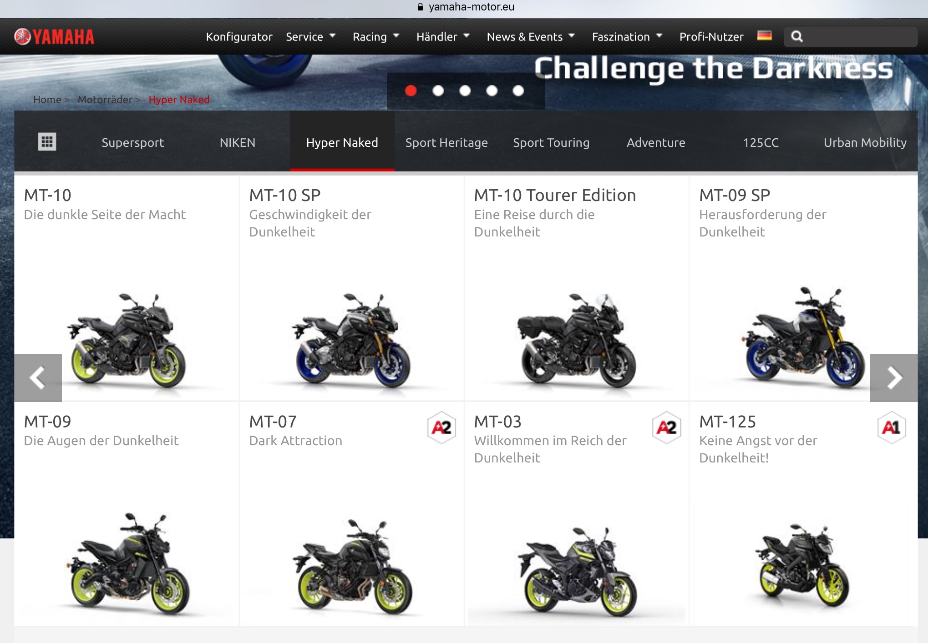Image resolution: width=928 pixels, height=643 pixels.
Task: Open the MT-09 model title link
Action: click(47, 422)
